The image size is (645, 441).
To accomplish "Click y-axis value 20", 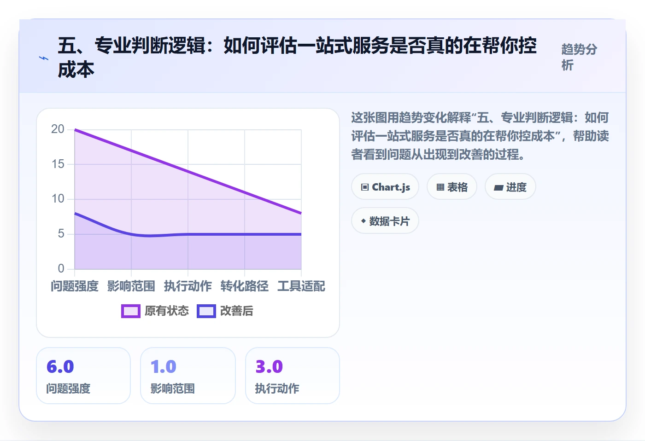I will coord(58,129).
